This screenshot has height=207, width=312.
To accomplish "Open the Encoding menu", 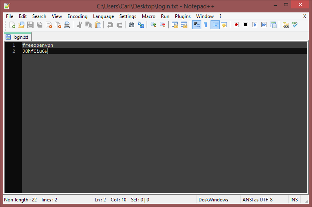I will pyautogui.click(x=78, y=16).
